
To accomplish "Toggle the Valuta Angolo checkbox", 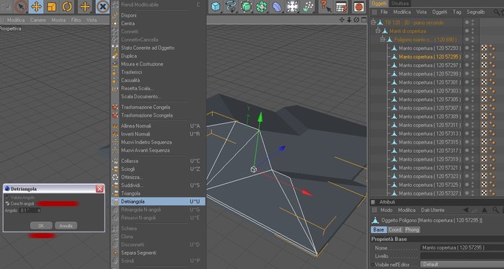I will (x=7, y=197).
